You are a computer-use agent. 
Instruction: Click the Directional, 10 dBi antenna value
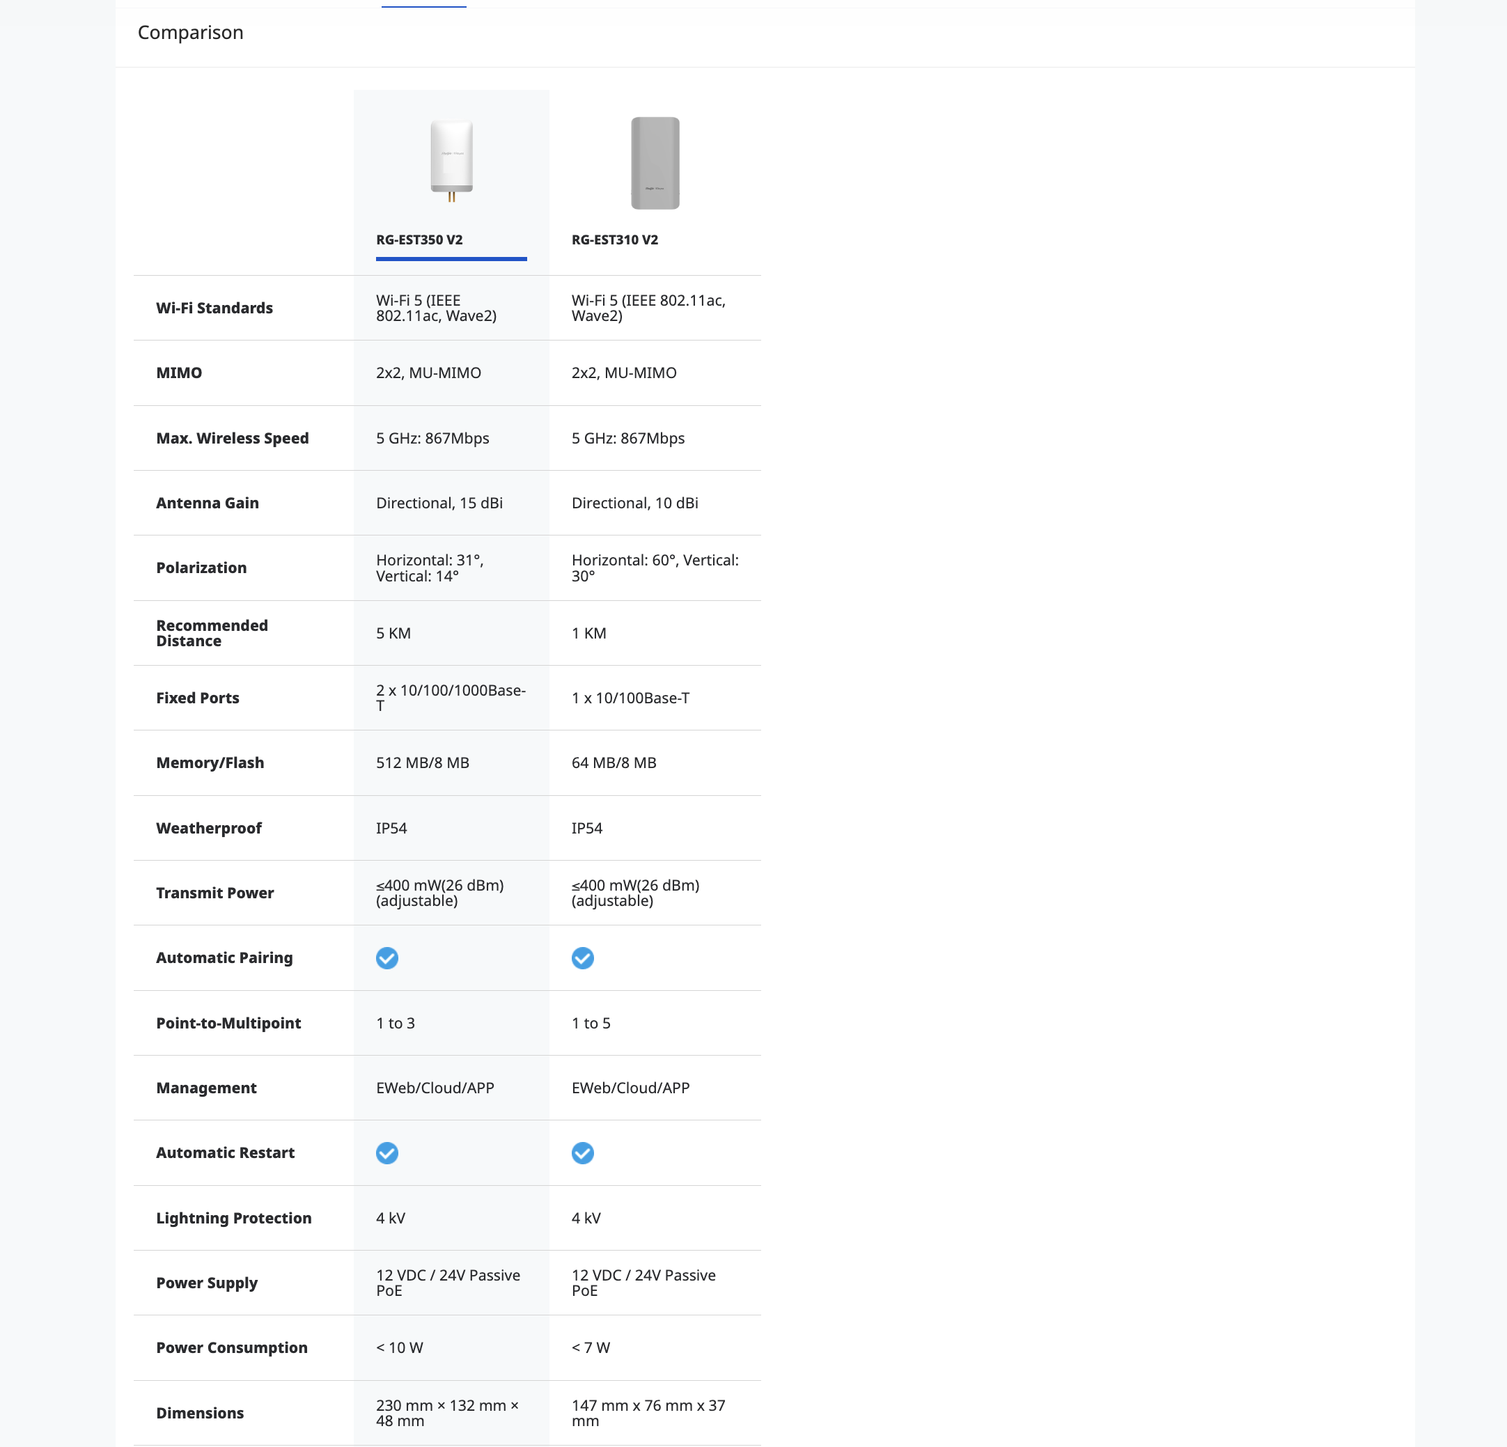(x=635, y=503)
